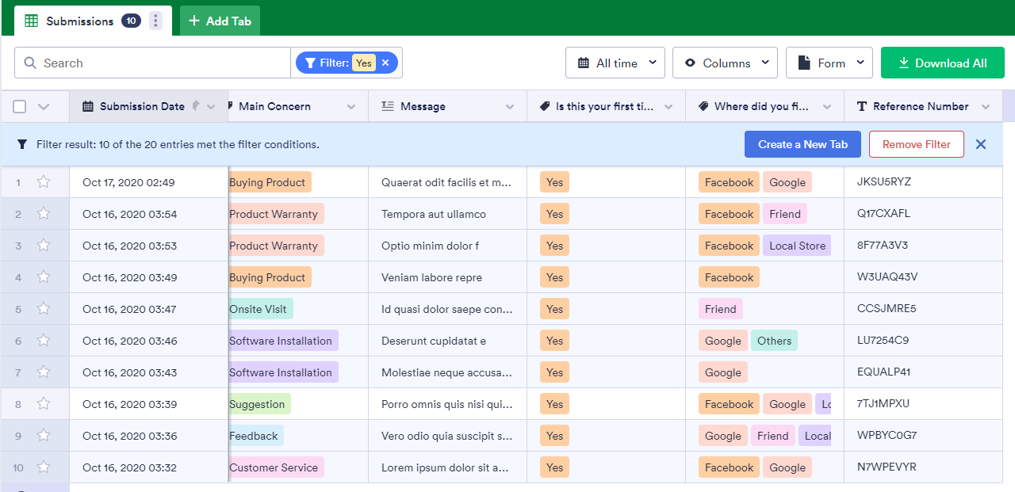
Task: Click the Download All button
Action: pos(942,63)
